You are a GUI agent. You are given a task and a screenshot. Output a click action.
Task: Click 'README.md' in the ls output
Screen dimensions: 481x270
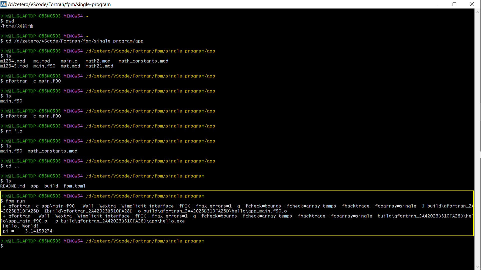click(13, 186)
